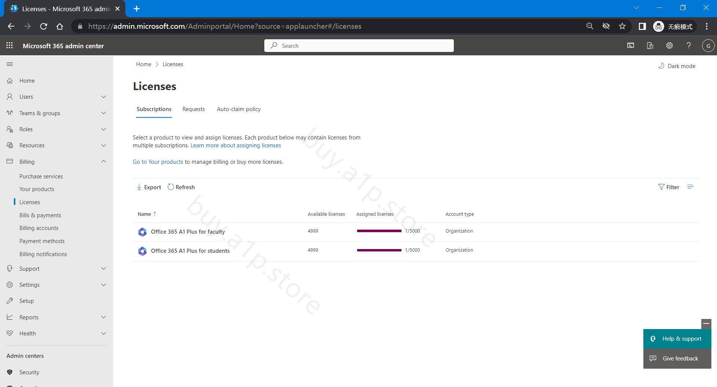Open Cloud Shell icon in header
Screen dimensions: 717x387
(631, 46)
